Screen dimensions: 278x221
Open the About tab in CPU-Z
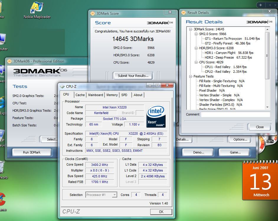click(138, 95)
